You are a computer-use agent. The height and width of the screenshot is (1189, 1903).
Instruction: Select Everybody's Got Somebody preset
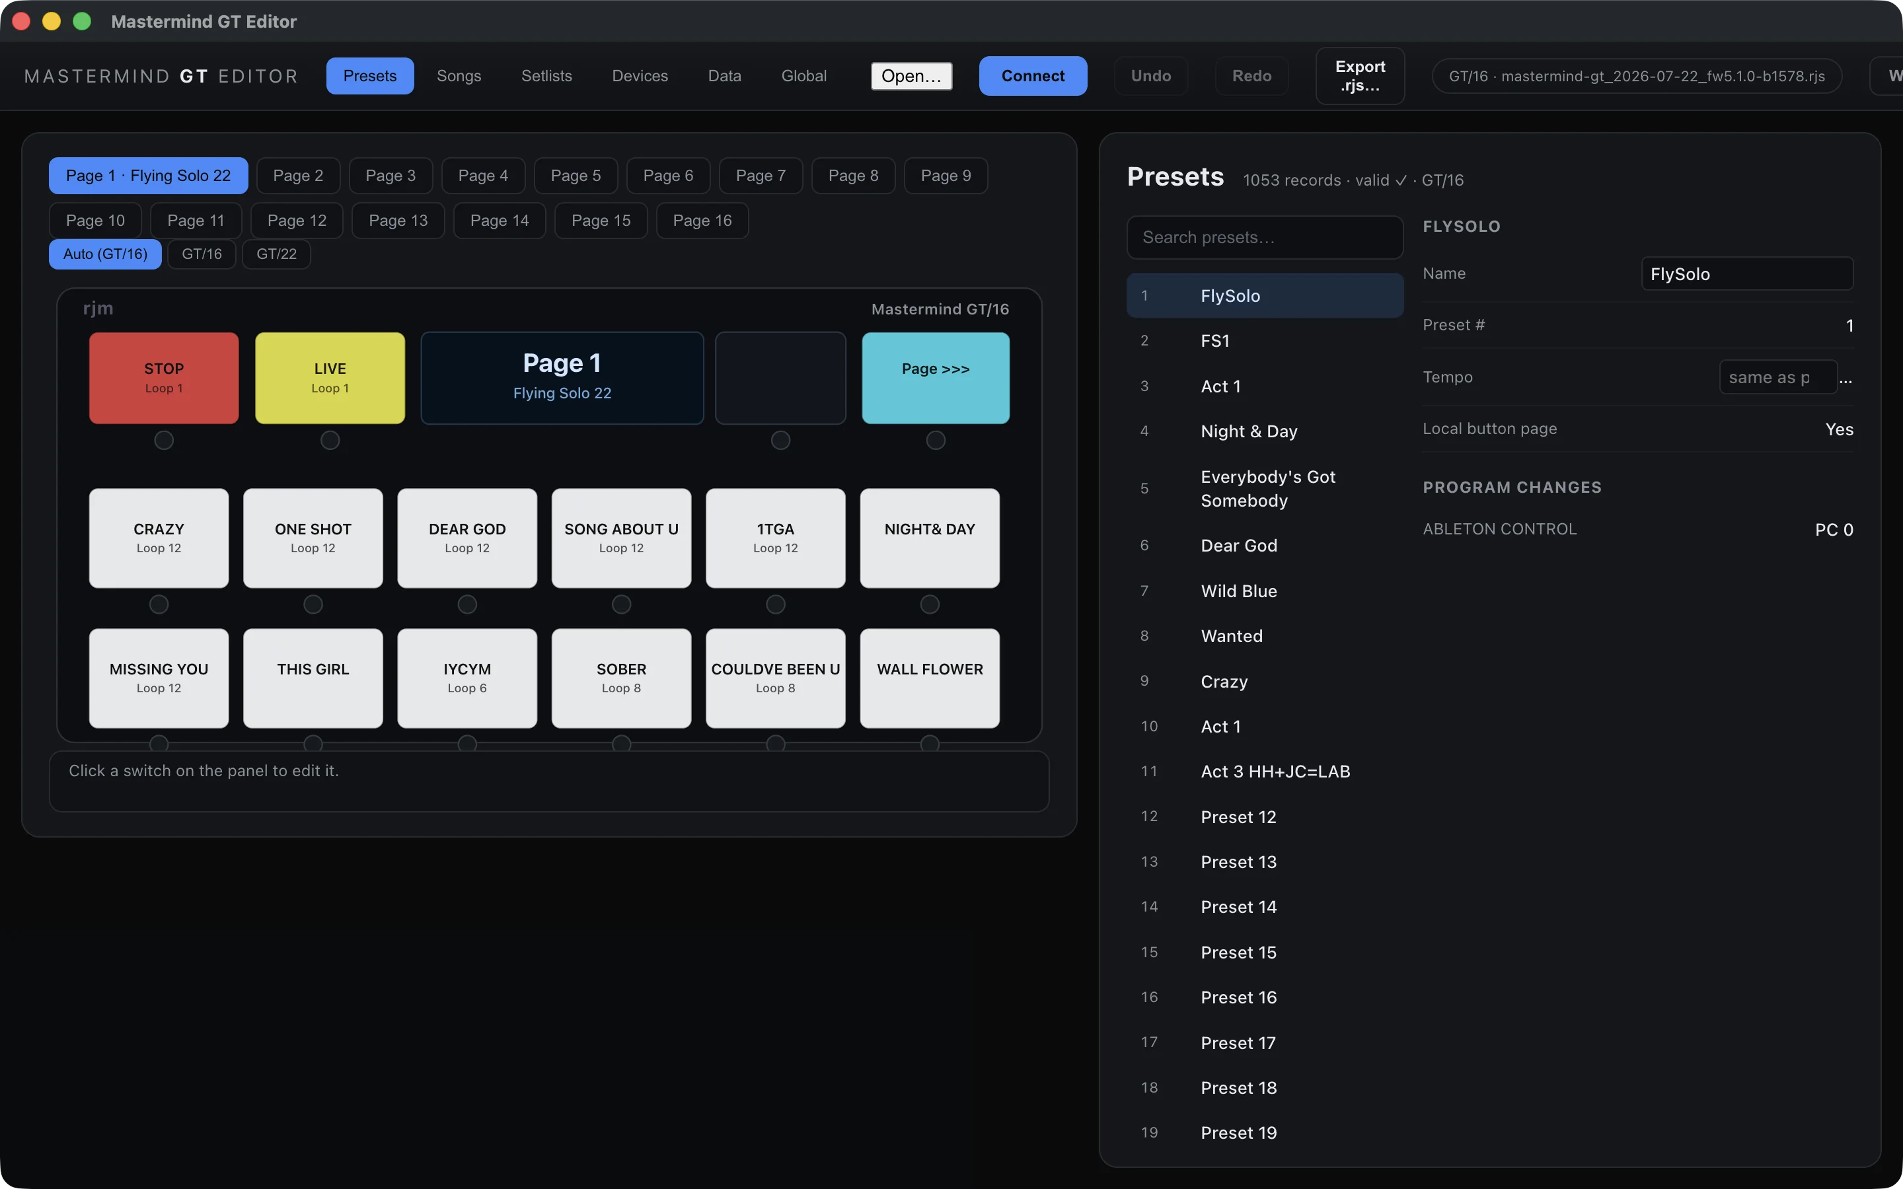coord(1265,488)
